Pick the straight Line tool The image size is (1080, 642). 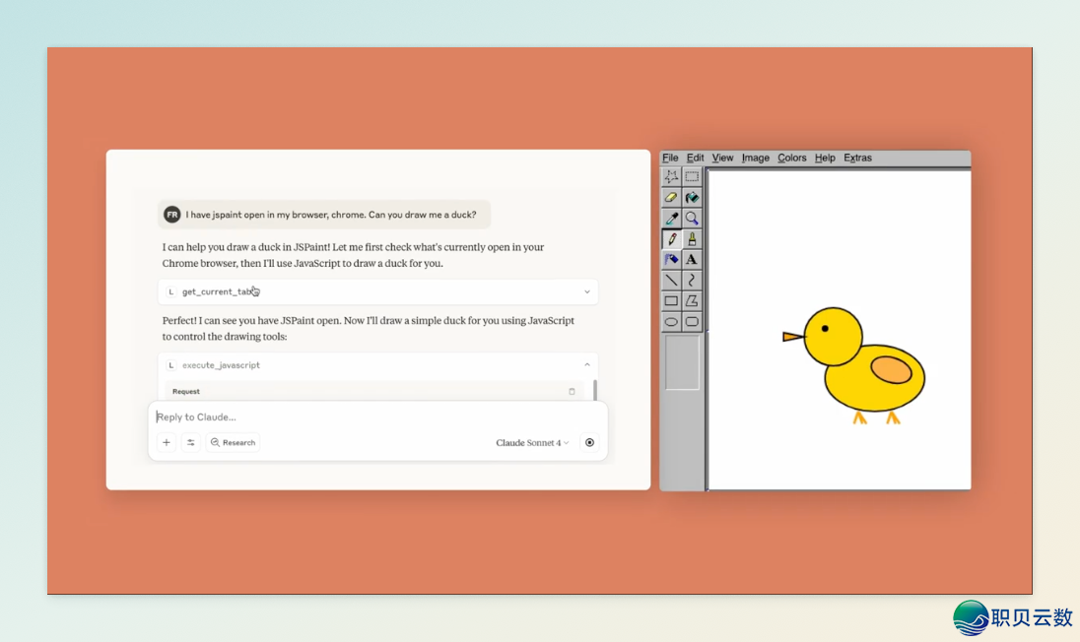coord(671,280)
